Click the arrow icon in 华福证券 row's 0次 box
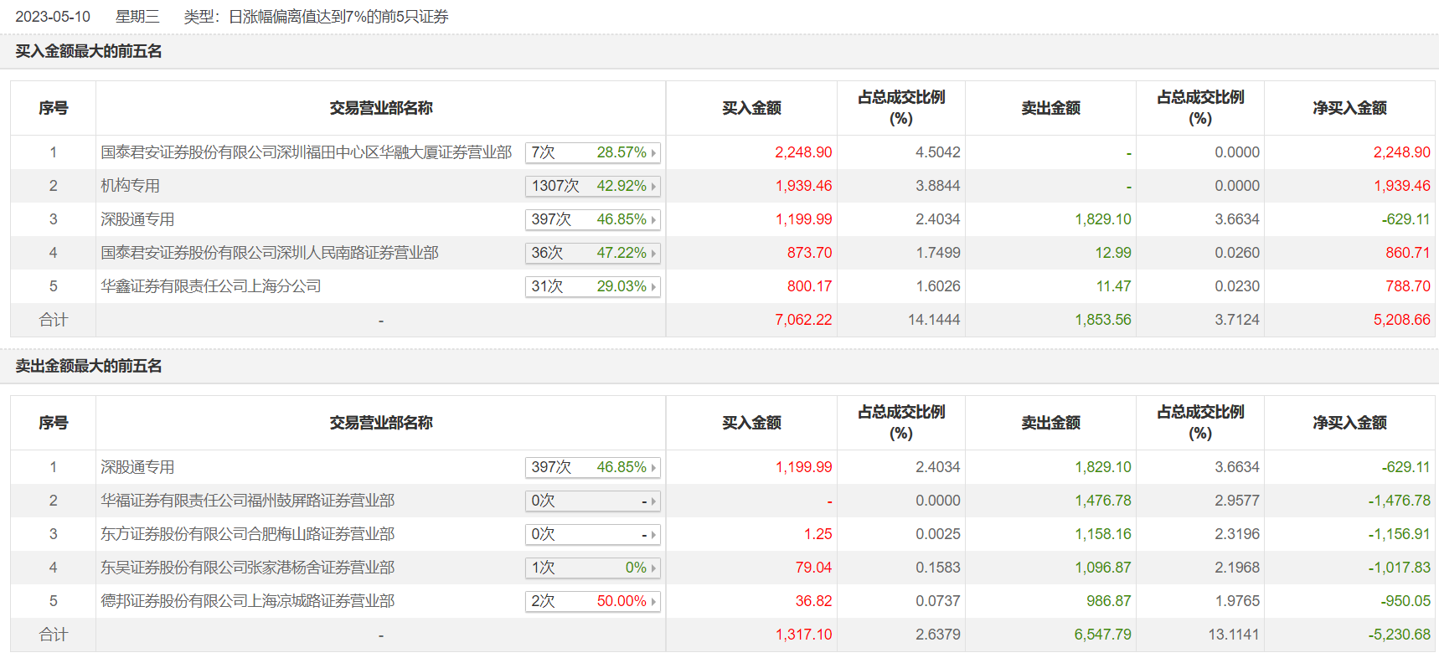Image resolution: width=1439 pixels, height=658 pixels. point(653,501)
